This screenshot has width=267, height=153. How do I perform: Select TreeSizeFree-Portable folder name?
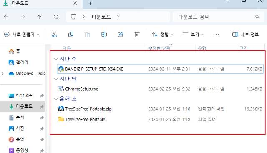coord(85,119)
